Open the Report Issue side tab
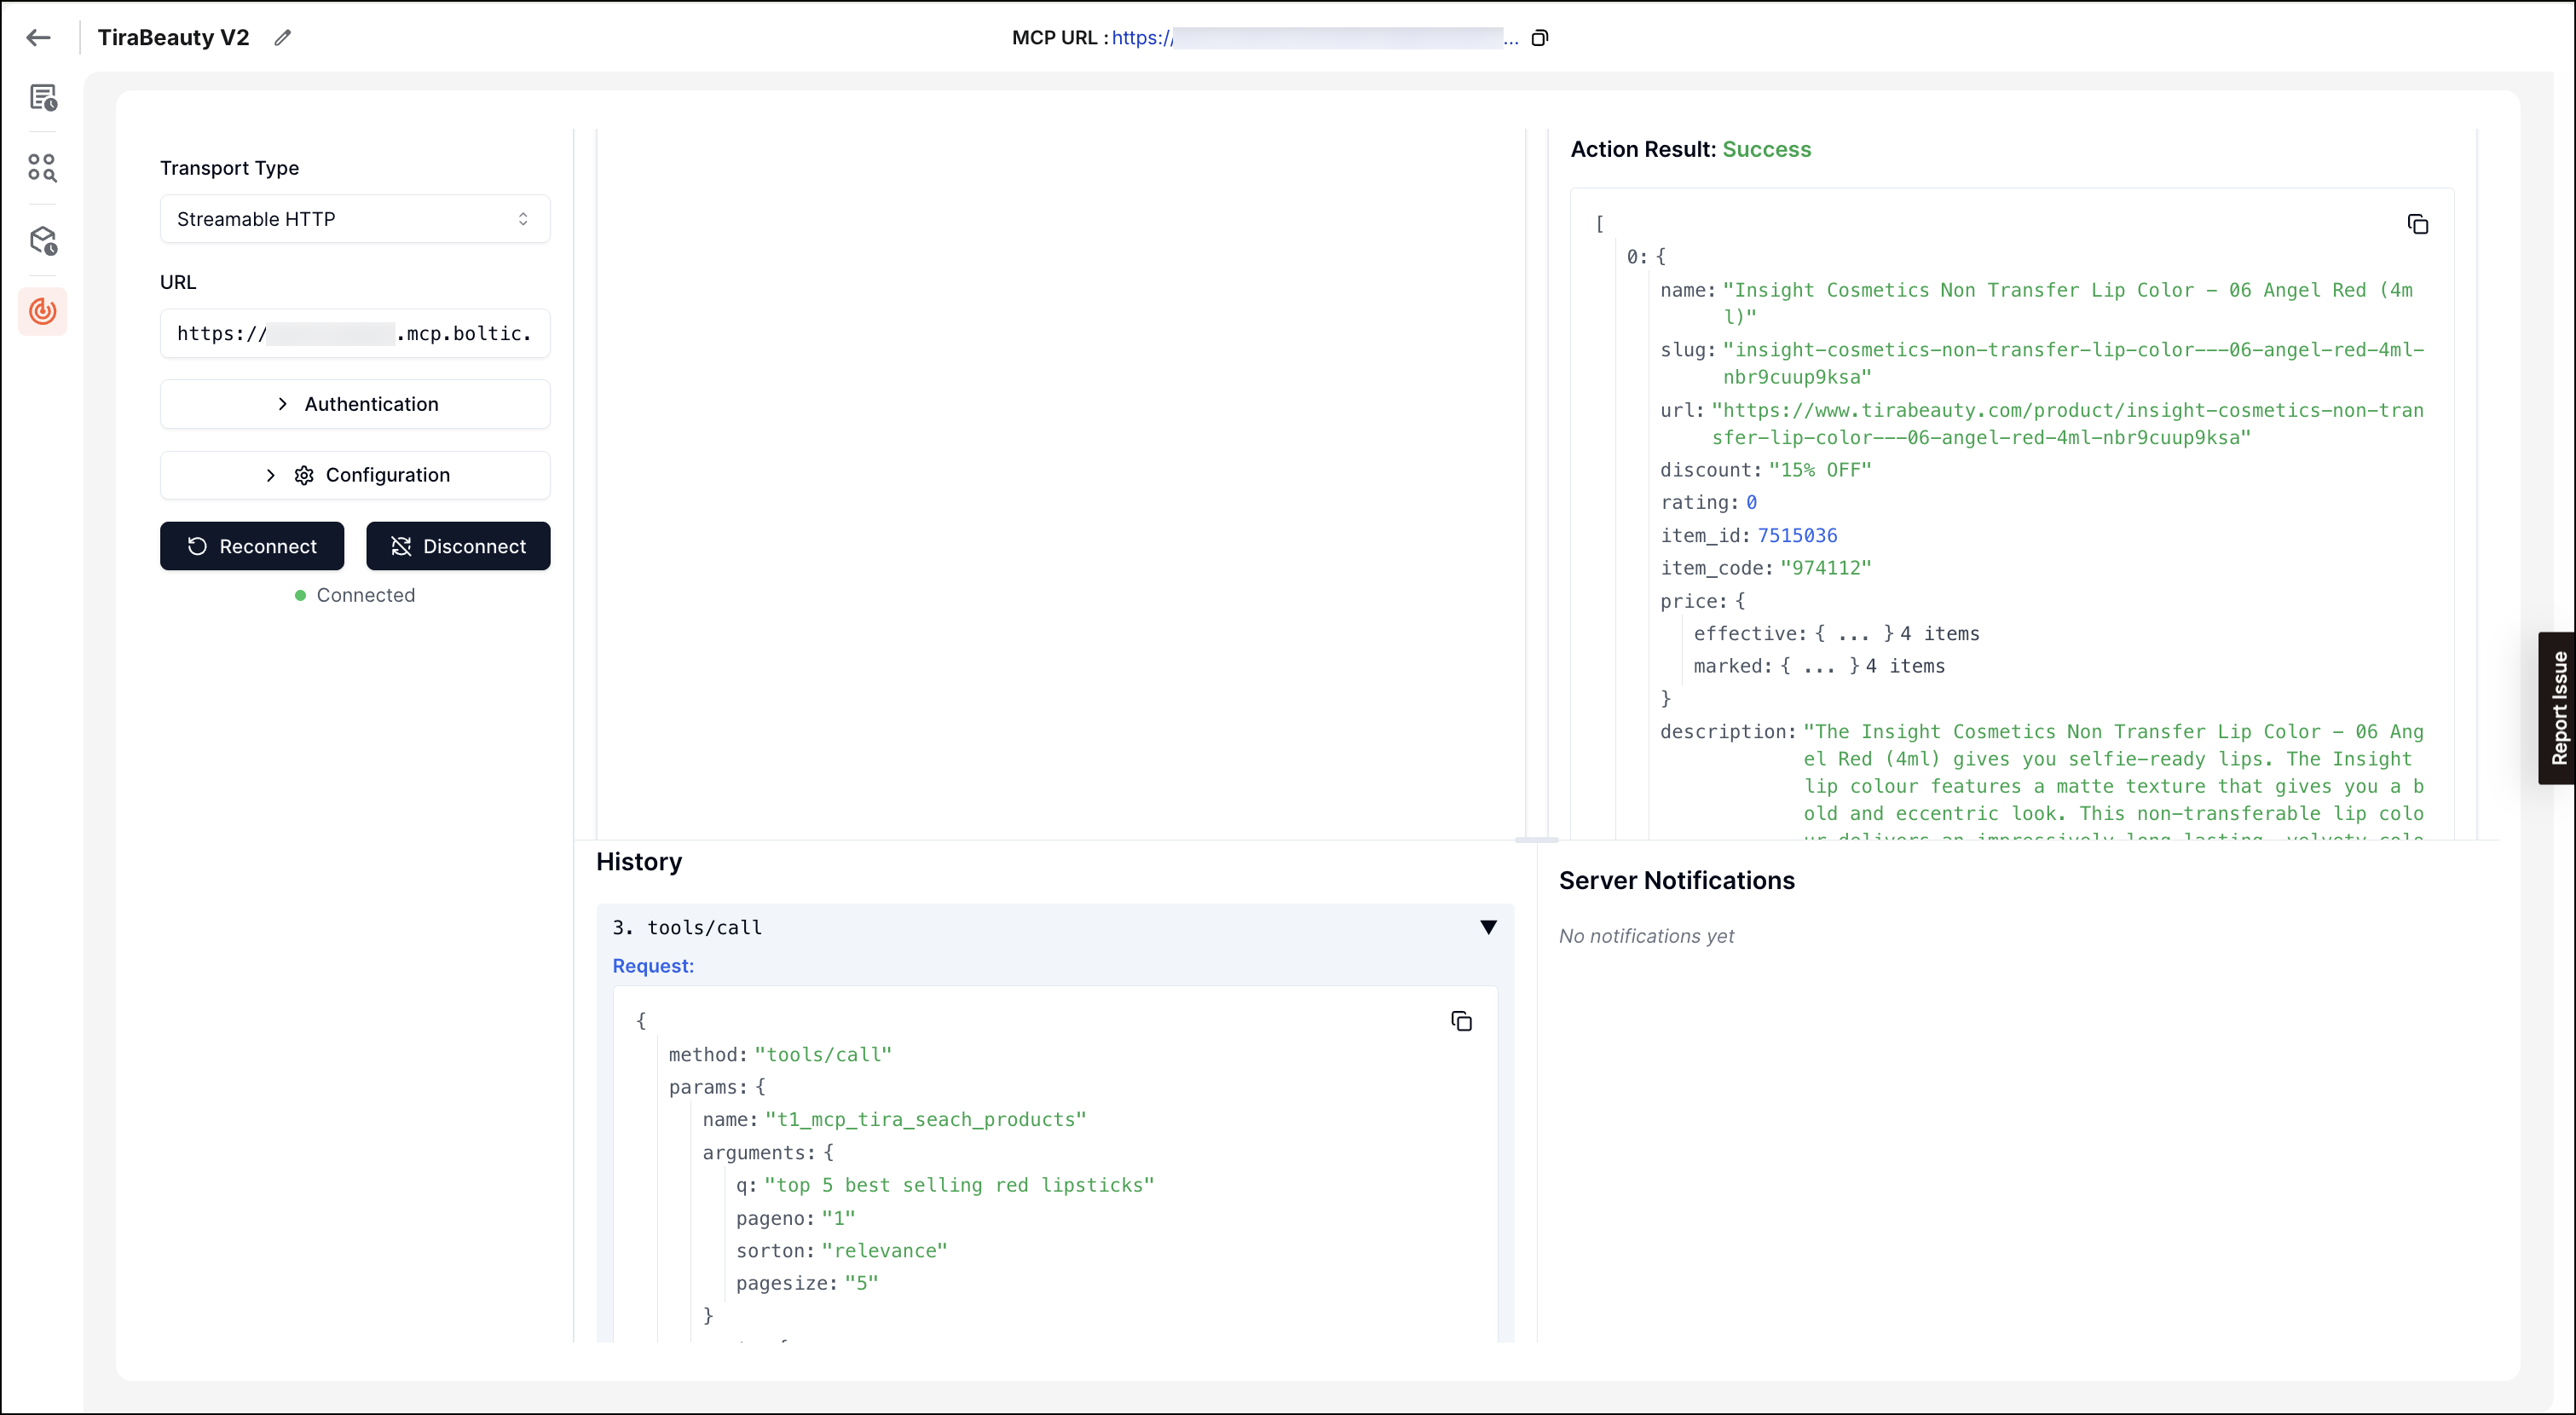The width and height of the screenshot is (2576, 1415). (x=2558, y=708)
